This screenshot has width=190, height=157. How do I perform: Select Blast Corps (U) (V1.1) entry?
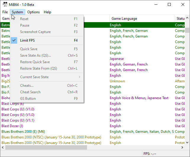point(18,120)
